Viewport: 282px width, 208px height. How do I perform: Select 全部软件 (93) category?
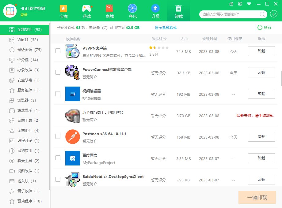tap(25, 30)
